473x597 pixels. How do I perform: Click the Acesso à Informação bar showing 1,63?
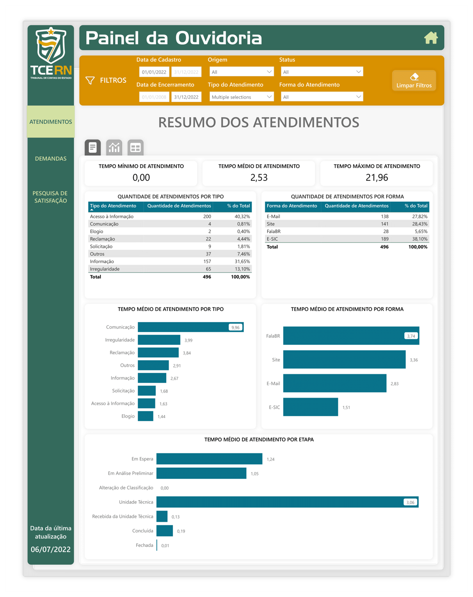click(146, 403)
